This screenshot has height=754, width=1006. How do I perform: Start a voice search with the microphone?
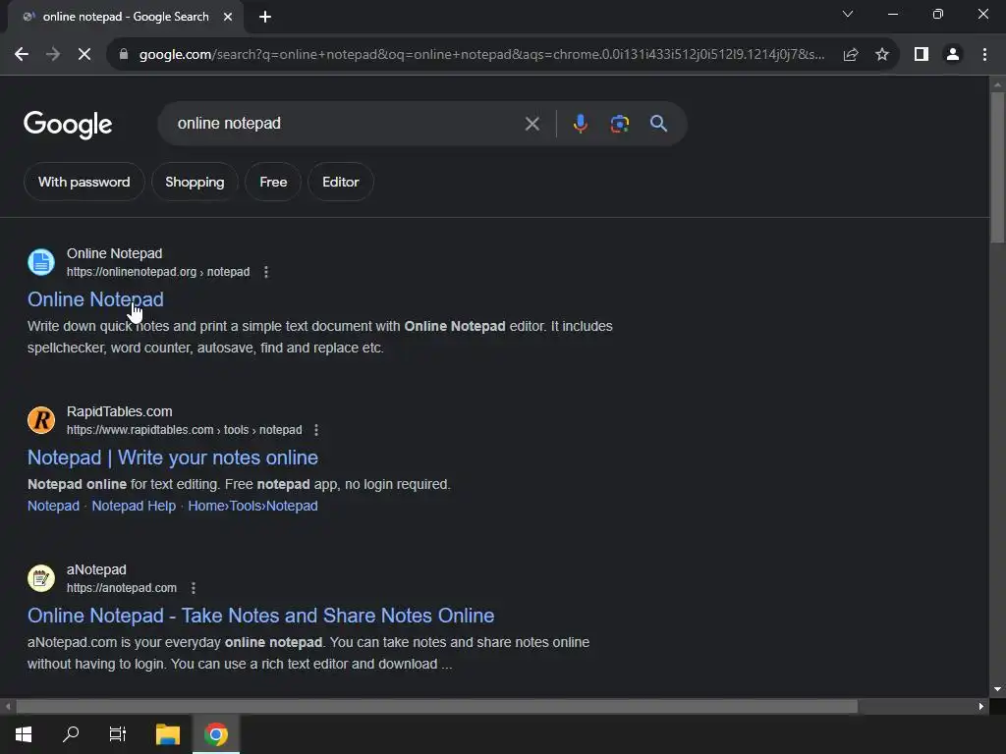(x=580, y=124)
